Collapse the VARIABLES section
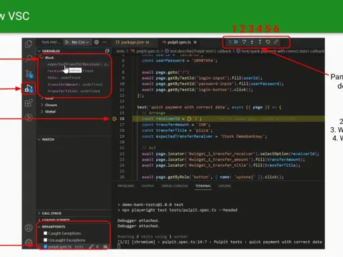 pyautogui.click(x=51, y=51)
